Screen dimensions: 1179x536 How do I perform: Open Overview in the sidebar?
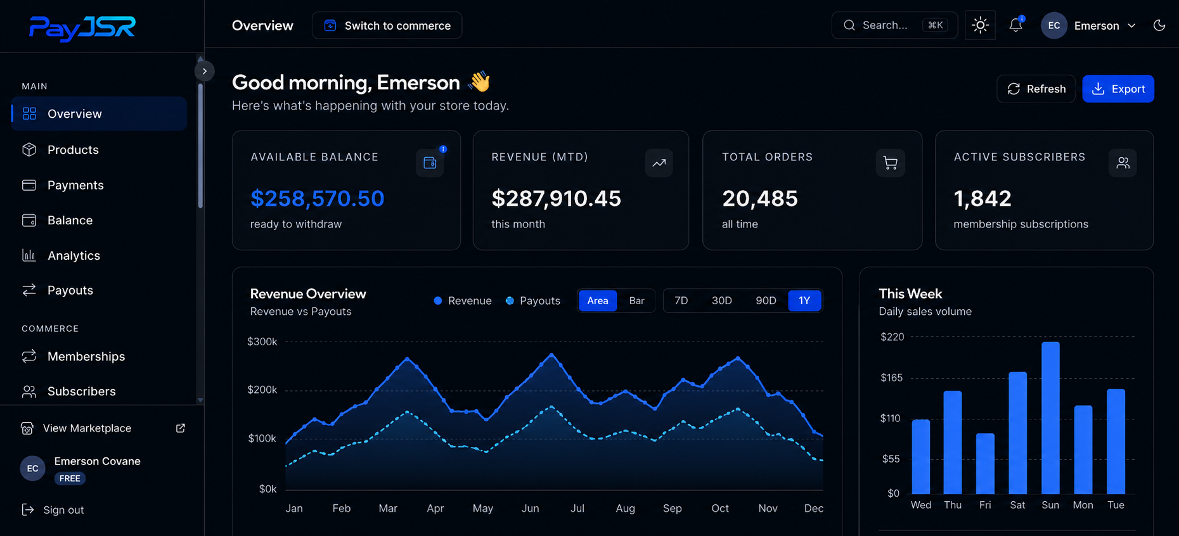(x=99, y=113)
